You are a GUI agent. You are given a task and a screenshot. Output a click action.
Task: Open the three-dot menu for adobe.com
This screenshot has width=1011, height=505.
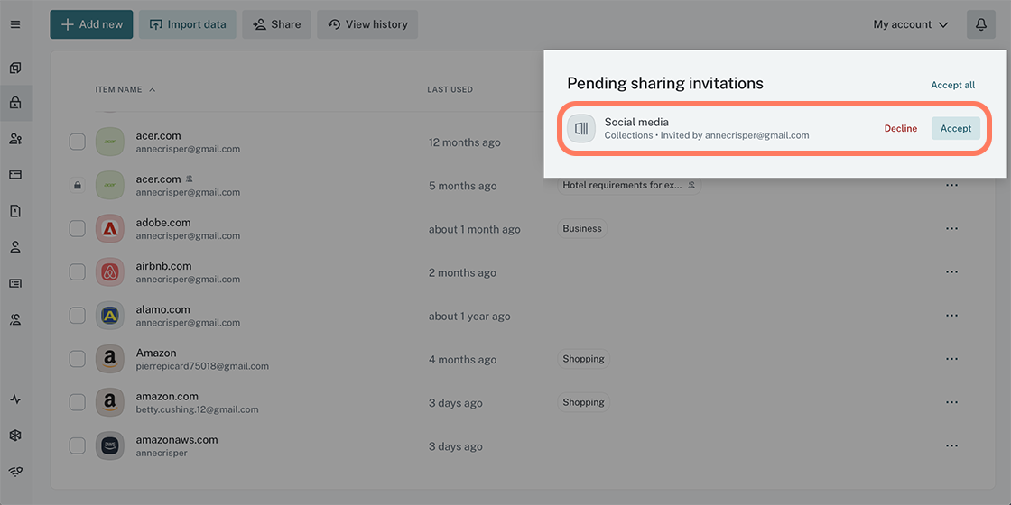pos(951,229)
